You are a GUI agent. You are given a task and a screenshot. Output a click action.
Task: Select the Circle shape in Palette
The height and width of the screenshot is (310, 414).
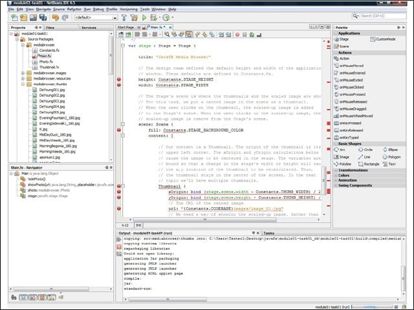[365, 149]
